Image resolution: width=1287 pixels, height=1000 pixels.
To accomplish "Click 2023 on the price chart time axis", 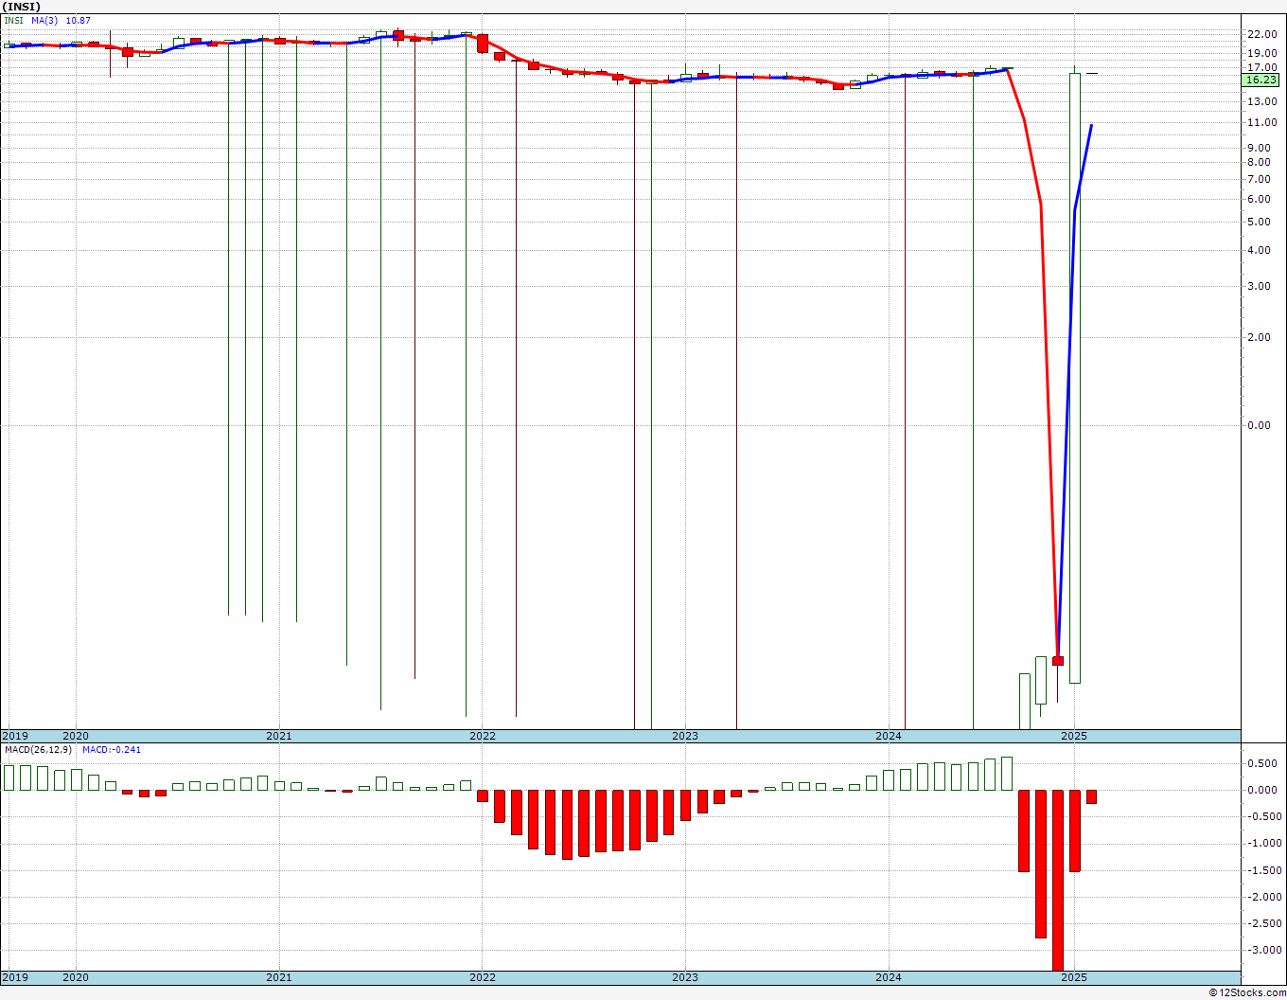I will tap(685, 736).
